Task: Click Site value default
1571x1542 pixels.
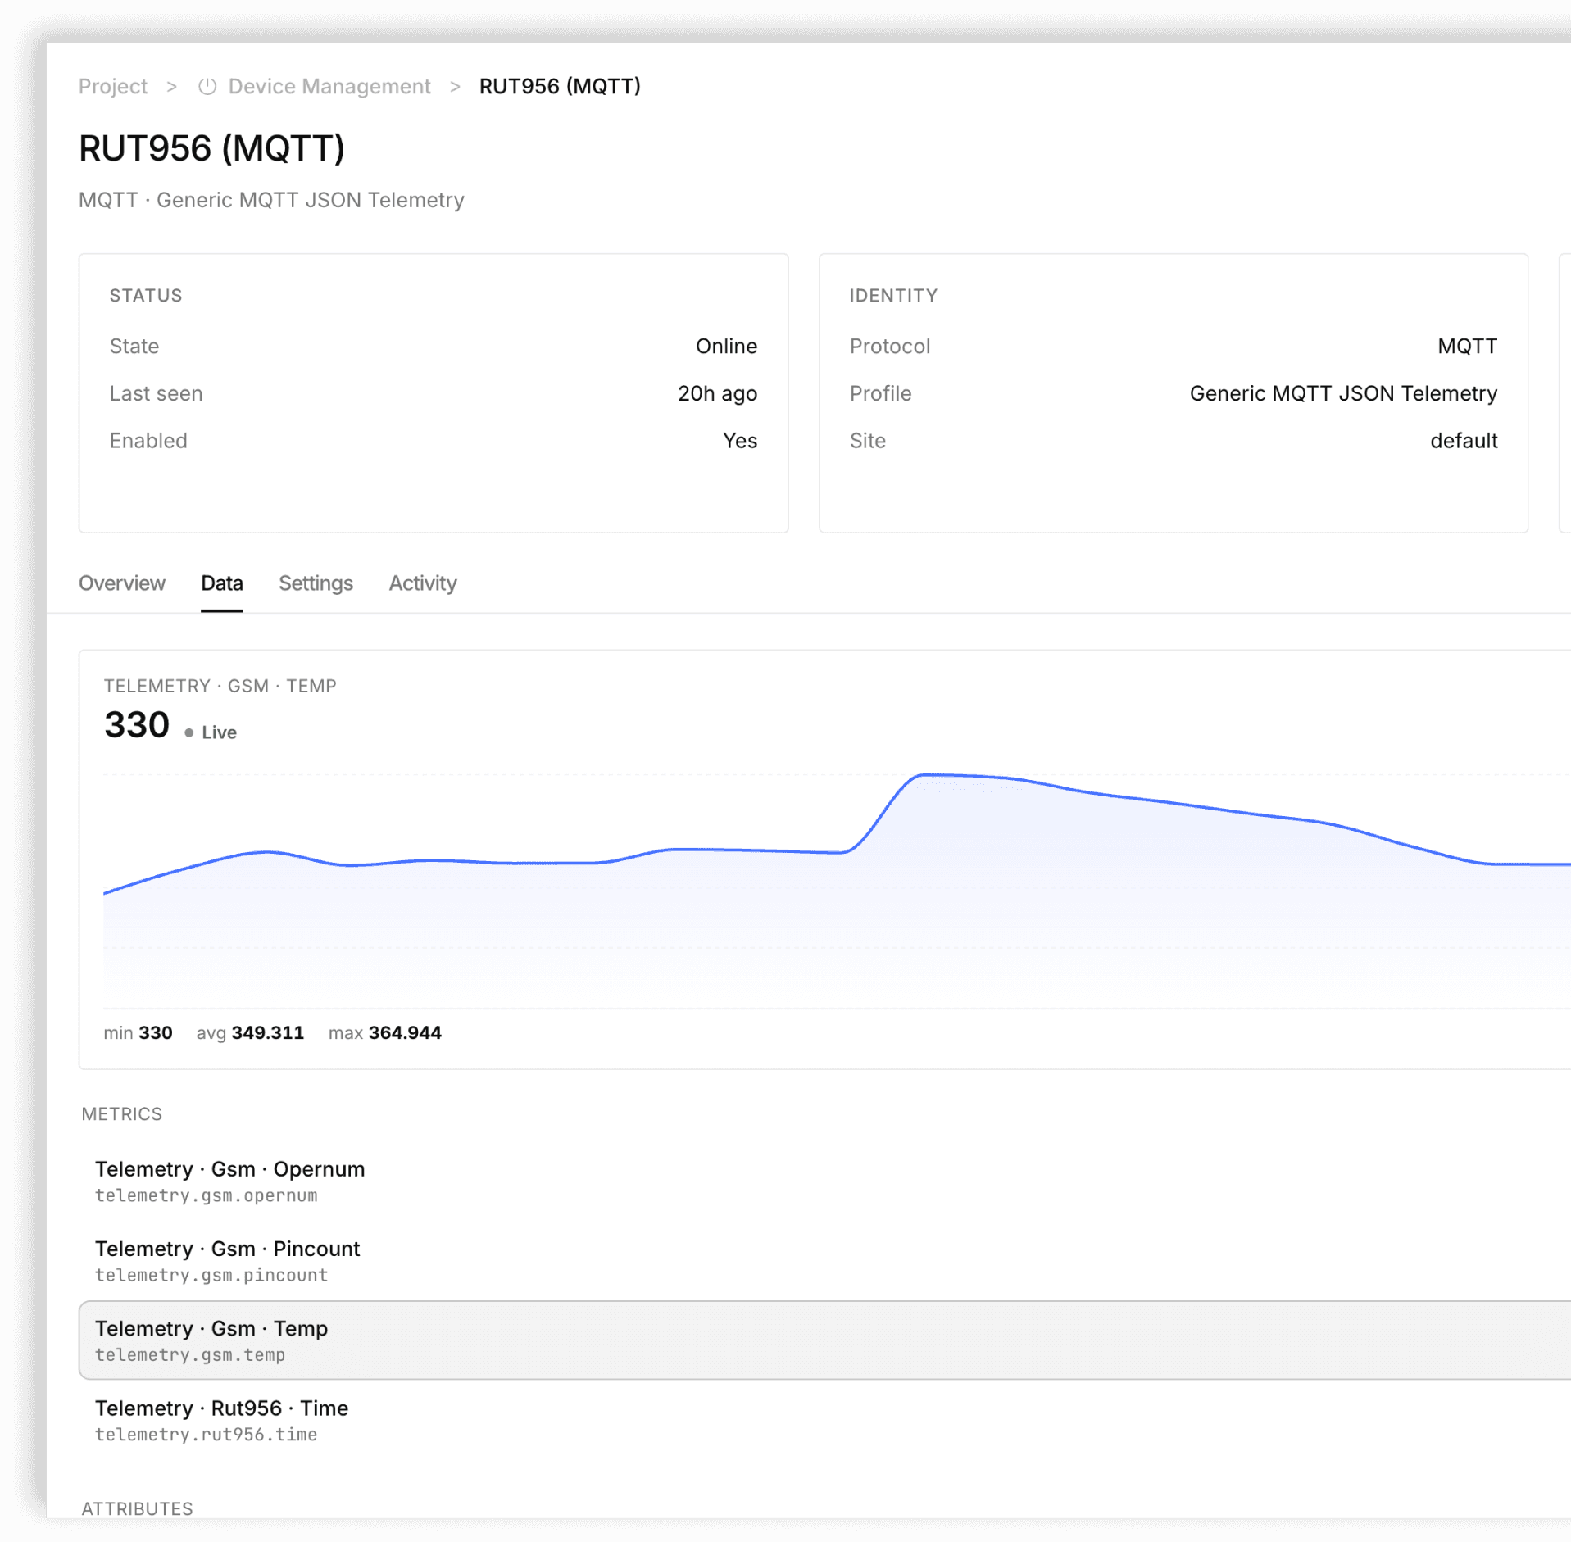Action: click(1464, 441)
